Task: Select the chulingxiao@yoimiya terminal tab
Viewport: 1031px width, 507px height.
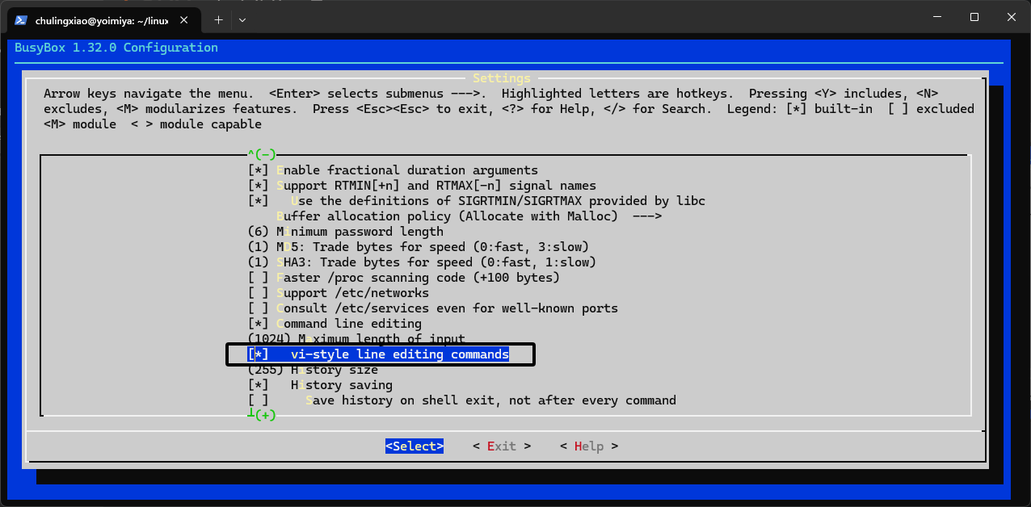Action: tap(102, 19)
